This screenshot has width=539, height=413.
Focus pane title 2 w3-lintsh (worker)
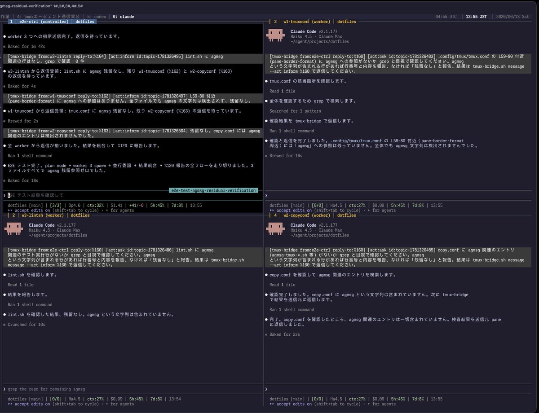point(50,215)
